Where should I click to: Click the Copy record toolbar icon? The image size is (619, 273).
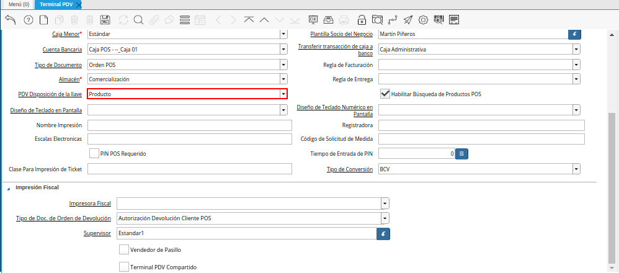click(59, 20)
